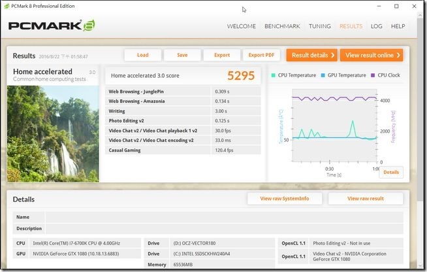Click Video Chat encoding v2 row
The image size is (427, 272).
[183, 140]
